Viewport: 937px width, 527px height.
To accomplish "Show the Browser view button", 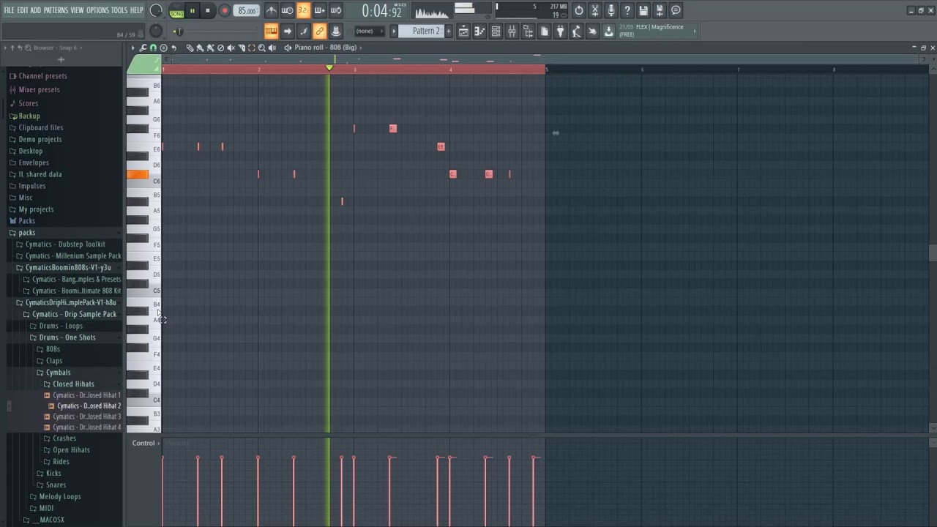I will pyautogui.click(x=528, y=31).
